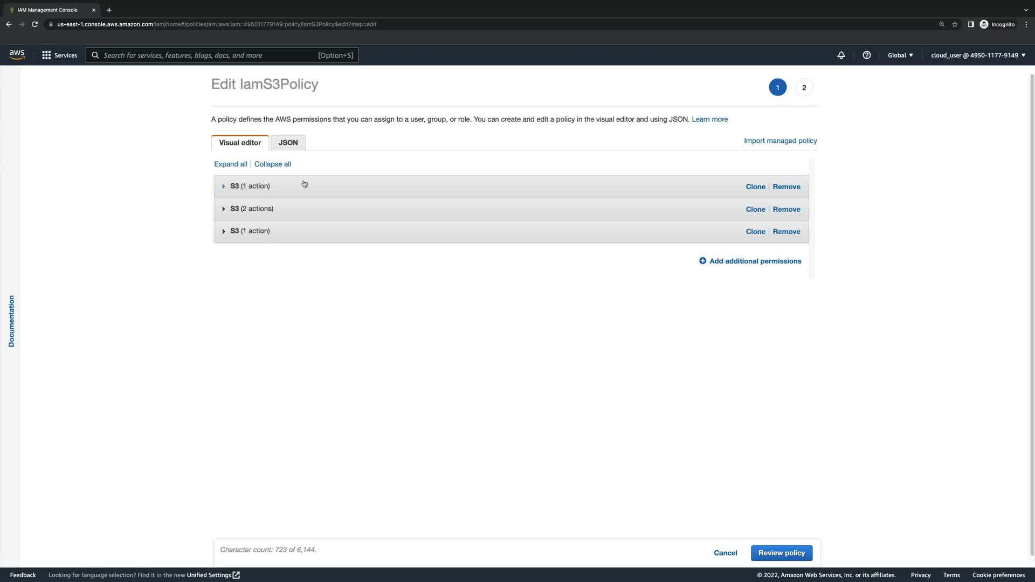Click the Import managed policy link
This screenshot has height=582, width=1035.
[x=780, y=141]
